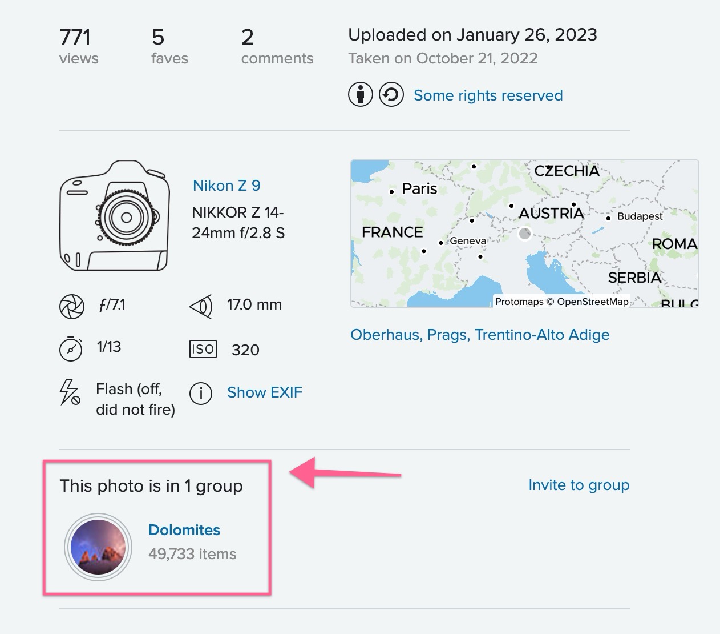Open the Some rights reserved link
720x634 pixels.
(x=488, y=95)
